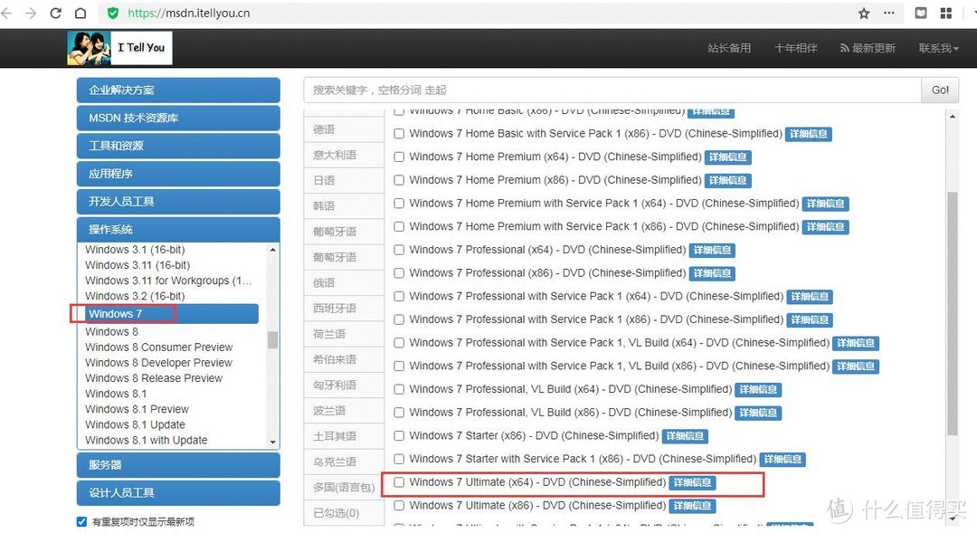The width and height of the screenshot is (977, 533).
Task: Check Windows 7 Home Premium (x64) DVD
Action: pyautogui.click(x=399, y=157)
